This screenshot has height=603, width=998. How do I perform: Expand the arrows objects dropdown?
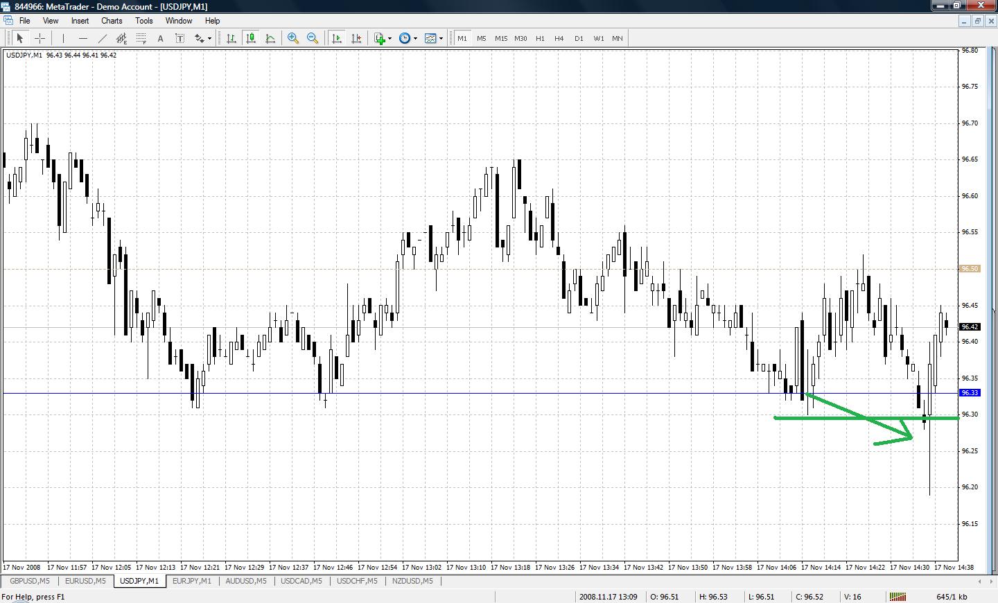[209, 39]
